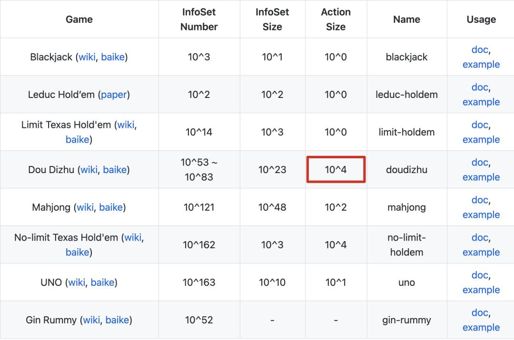The height and width of the screenshot is (340, 514).
Task: Visit the Mahjong wiki link
Action: click(85, 207)
